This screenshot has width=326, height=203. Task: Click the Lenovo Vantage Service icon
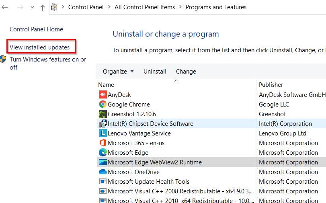pyautogui.click(x=103, y=133)
